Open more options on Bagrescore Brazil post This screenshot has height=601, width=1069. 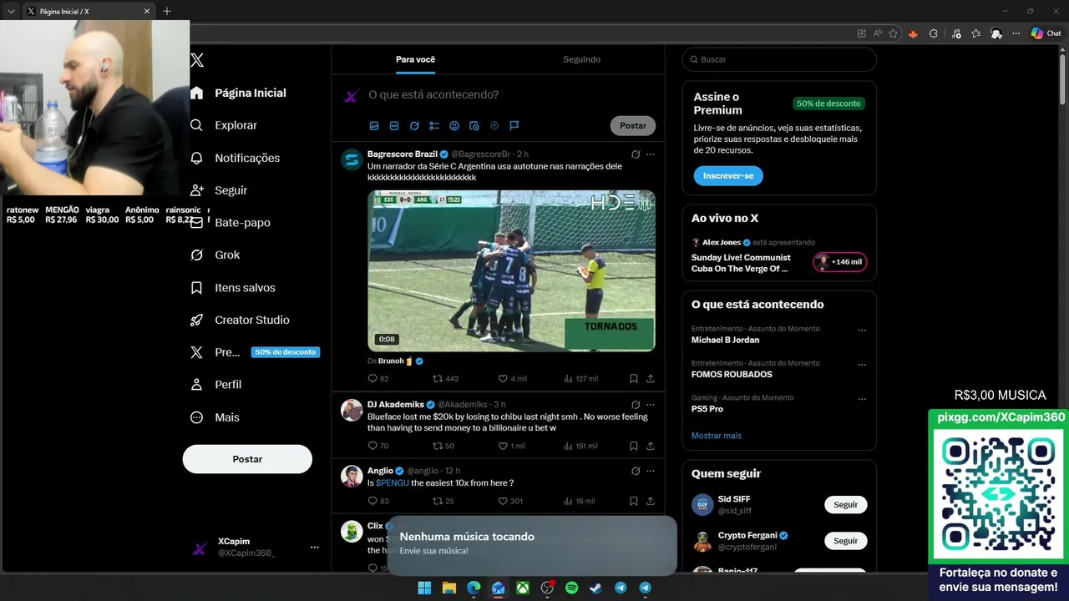pos(651,154)
